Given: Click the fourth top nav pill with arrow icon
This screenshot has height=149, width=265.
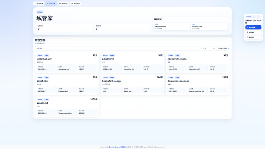Looking at the screenshot, I should point(75,3).
